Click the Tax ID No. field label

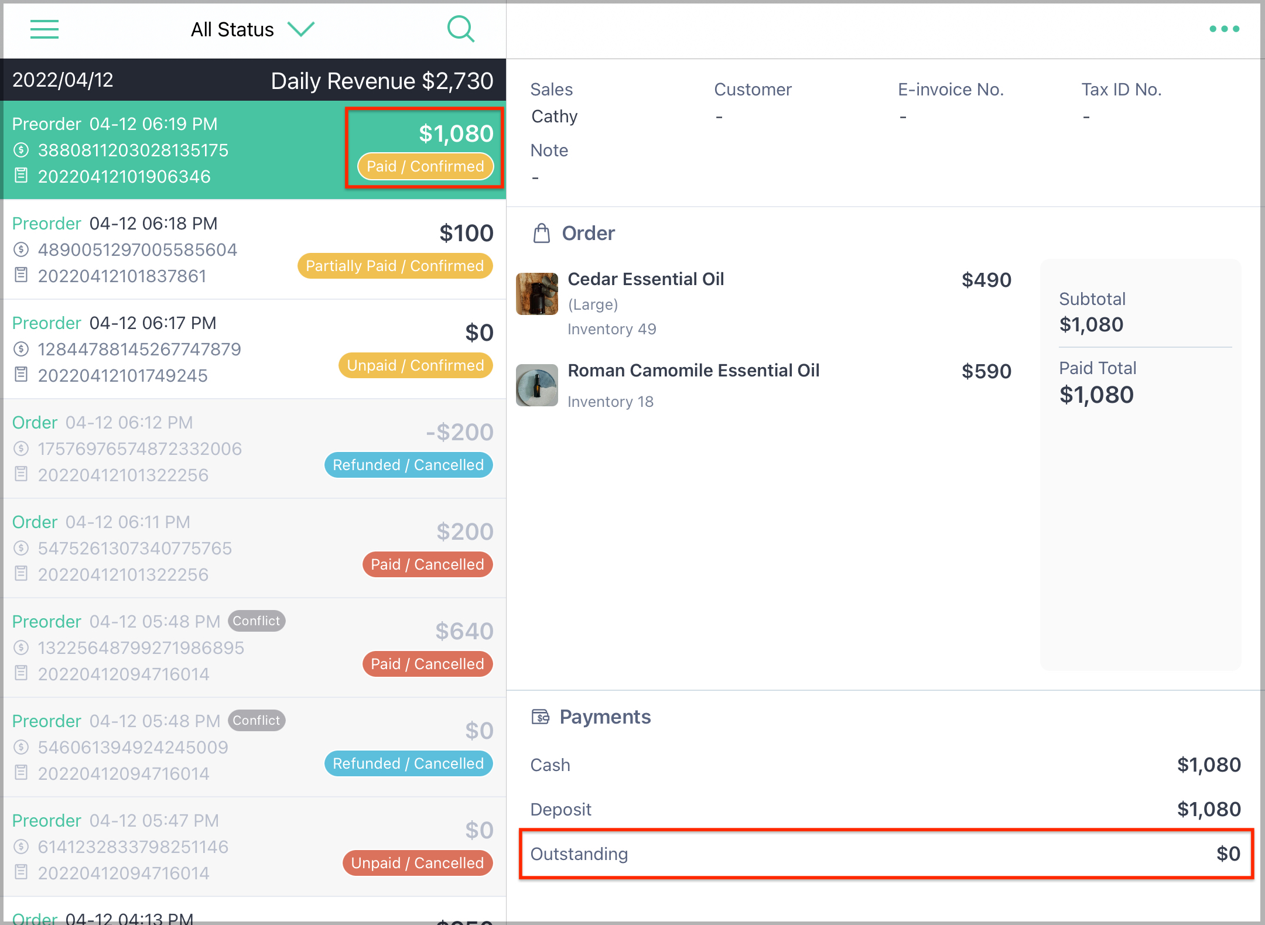(1122, 90)
